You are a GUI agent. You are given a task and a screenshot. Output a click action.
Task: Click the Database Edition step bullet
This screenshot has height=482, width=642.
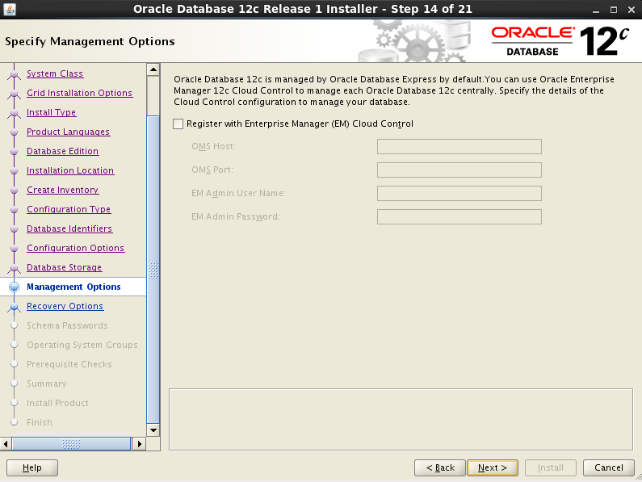tap(15, 152)
